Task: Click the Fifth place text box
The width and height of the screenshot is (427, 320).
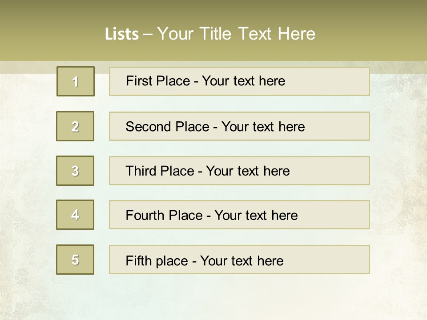Action: coord(239,260)
